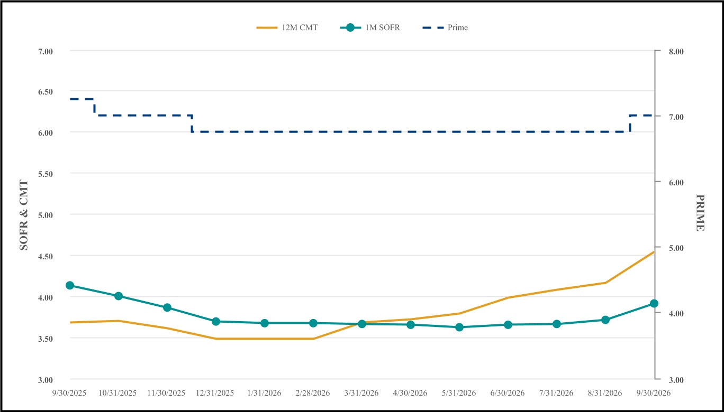Image resolution: width=724 pixels, height=412 pixels.
Task: Toggle the 12M CMT legend entry
Action: pyautogui.click(x=287, y=27)
